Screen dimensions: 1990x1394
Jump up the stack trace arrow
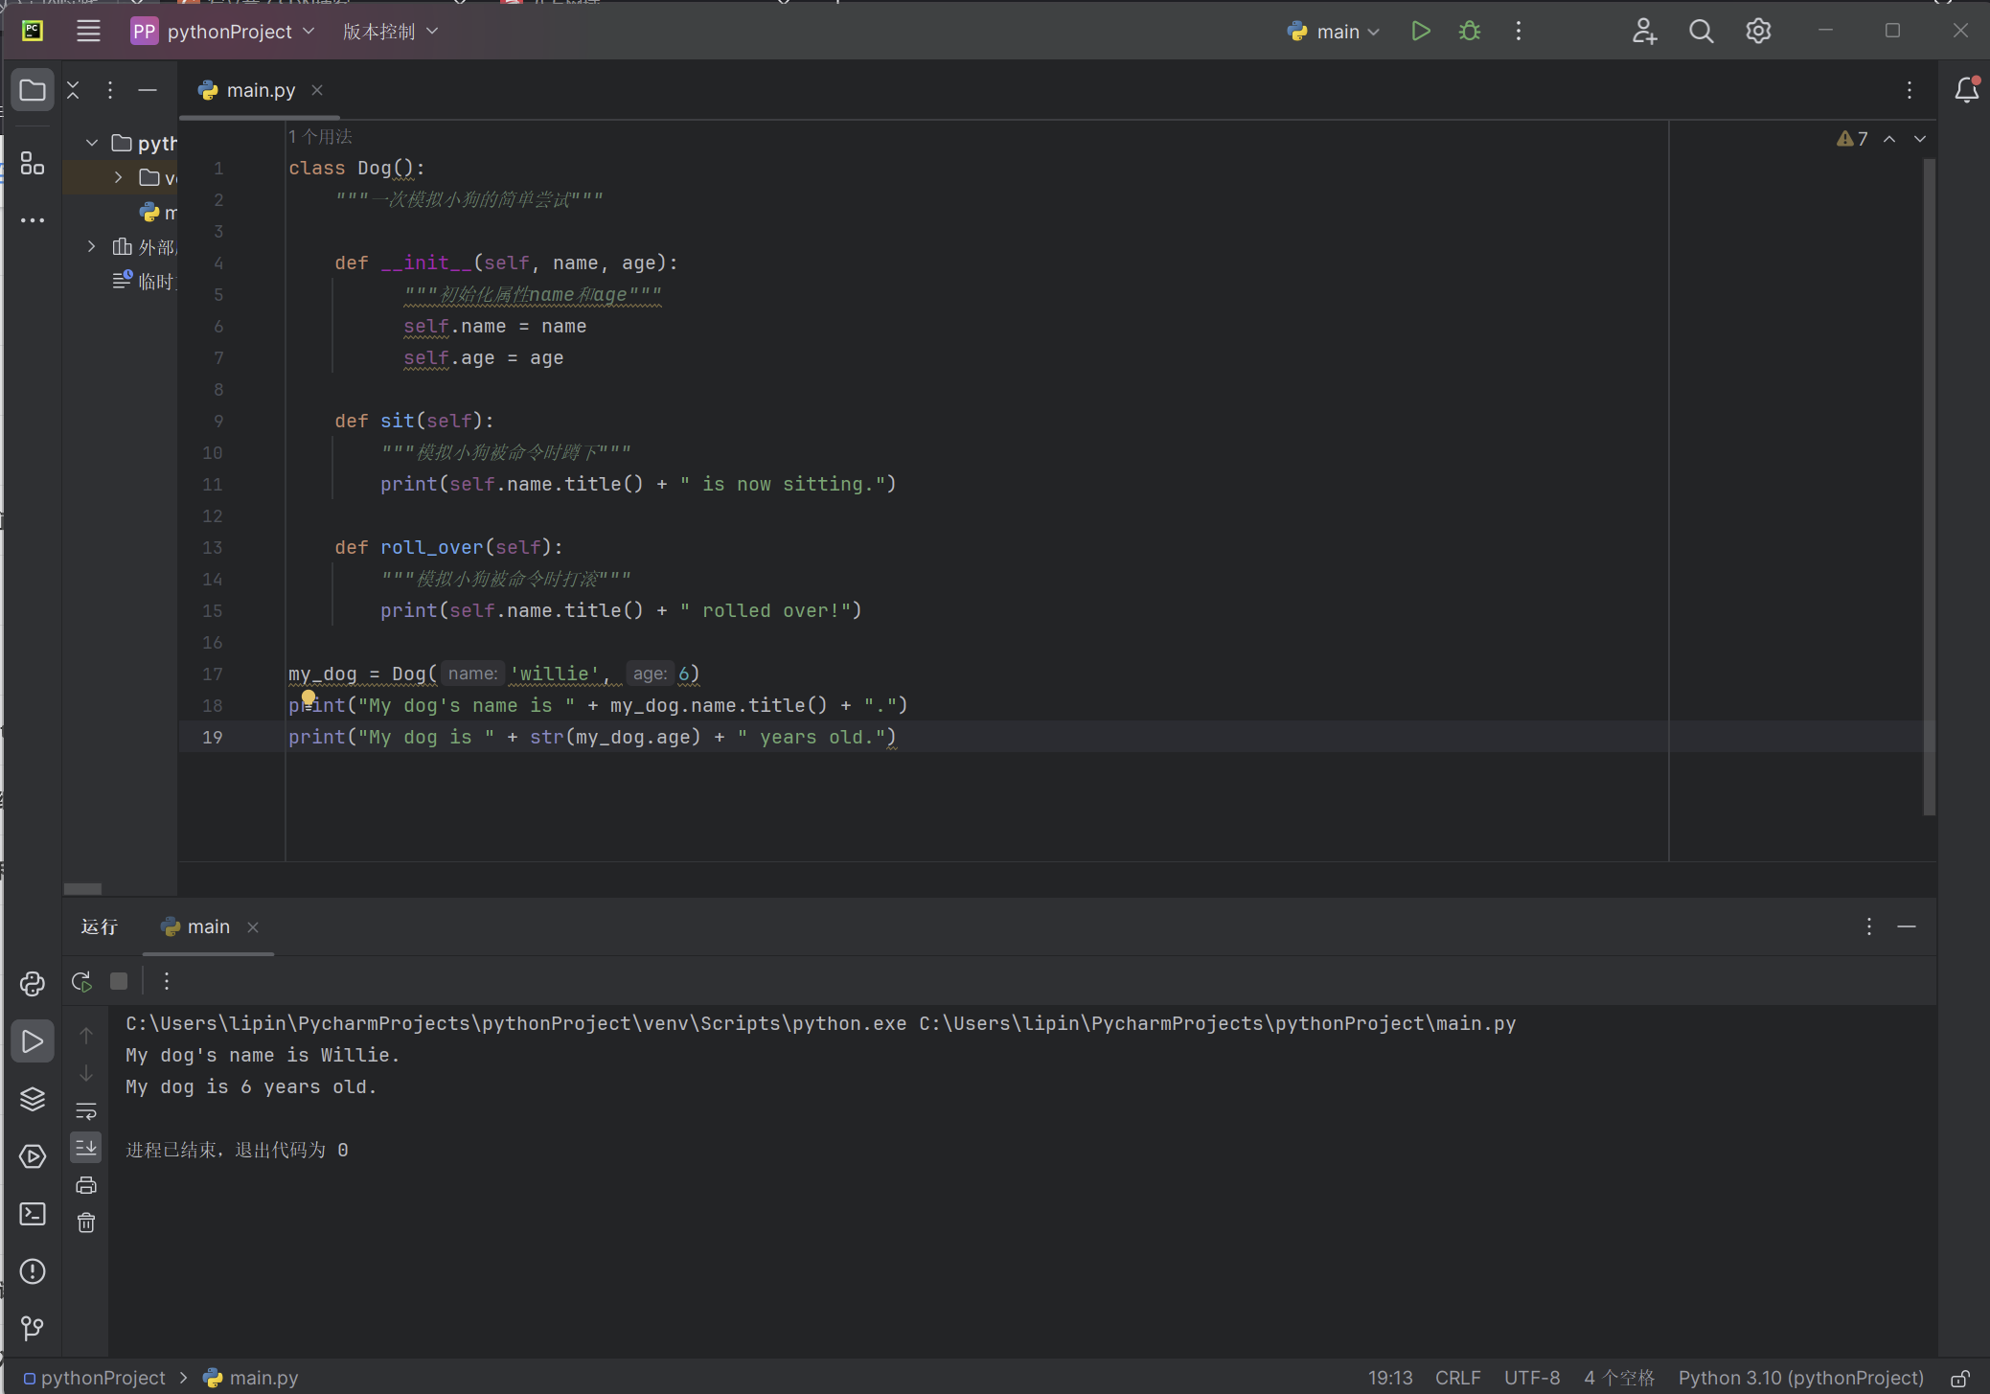pyautogui.click(x=86, y=1036)
